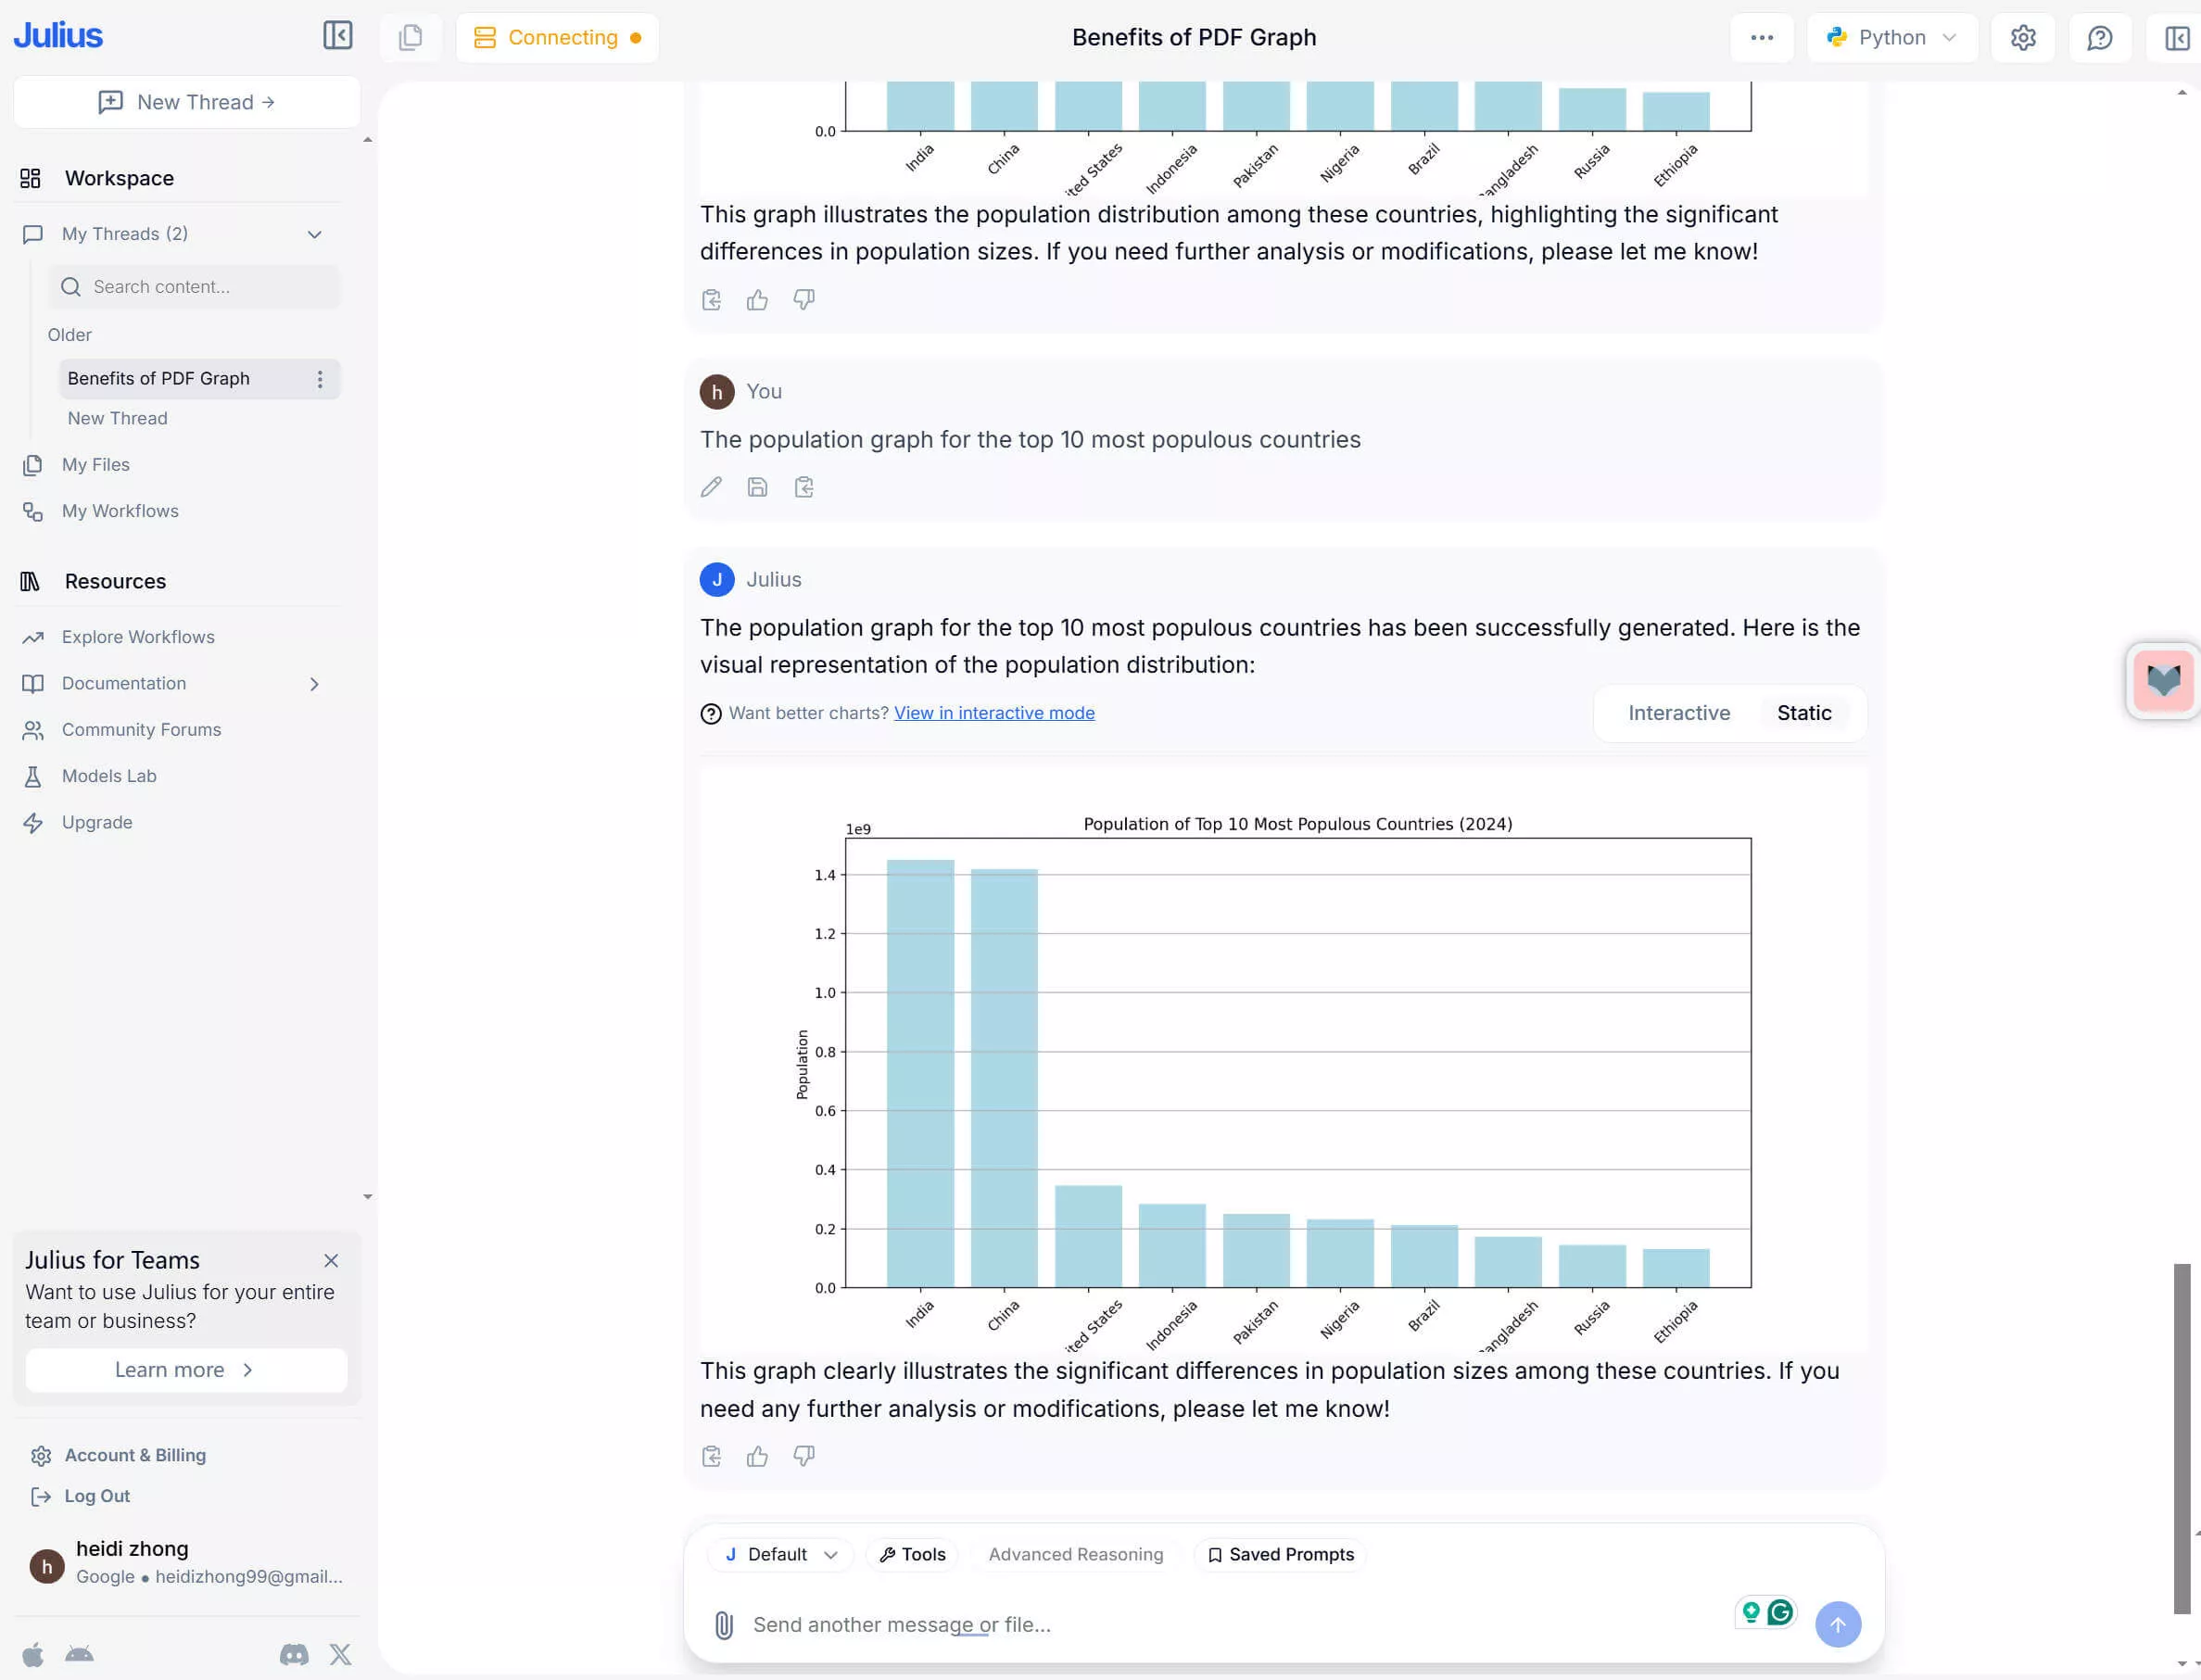This screenshot has height=1680, width=2201.
Task: Click the Search content input field
Action: click(x=195, y=287)
